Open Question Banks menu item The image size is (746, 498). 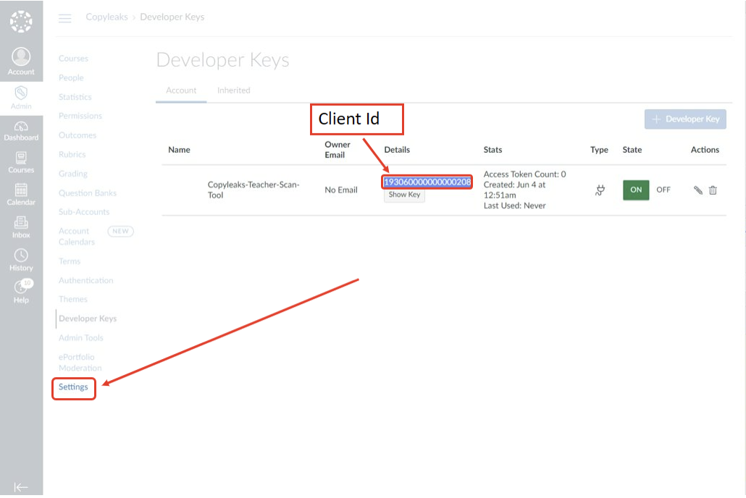(x=87, y=193)
